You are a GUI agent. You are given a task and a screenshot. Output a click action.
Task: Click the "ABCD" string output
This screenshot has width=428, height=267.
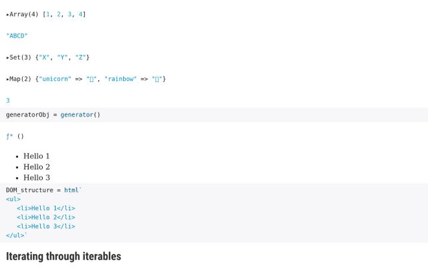pos(17,36)
